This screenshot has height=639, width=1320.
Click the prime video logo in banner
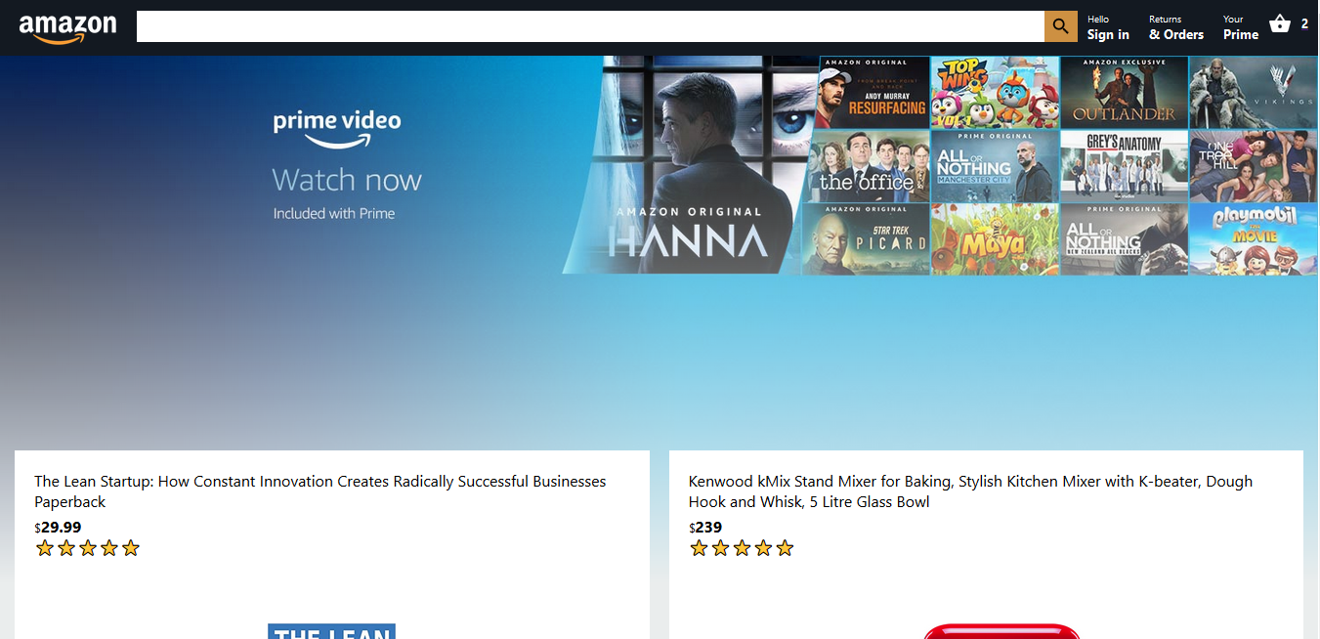pos(337,128)
